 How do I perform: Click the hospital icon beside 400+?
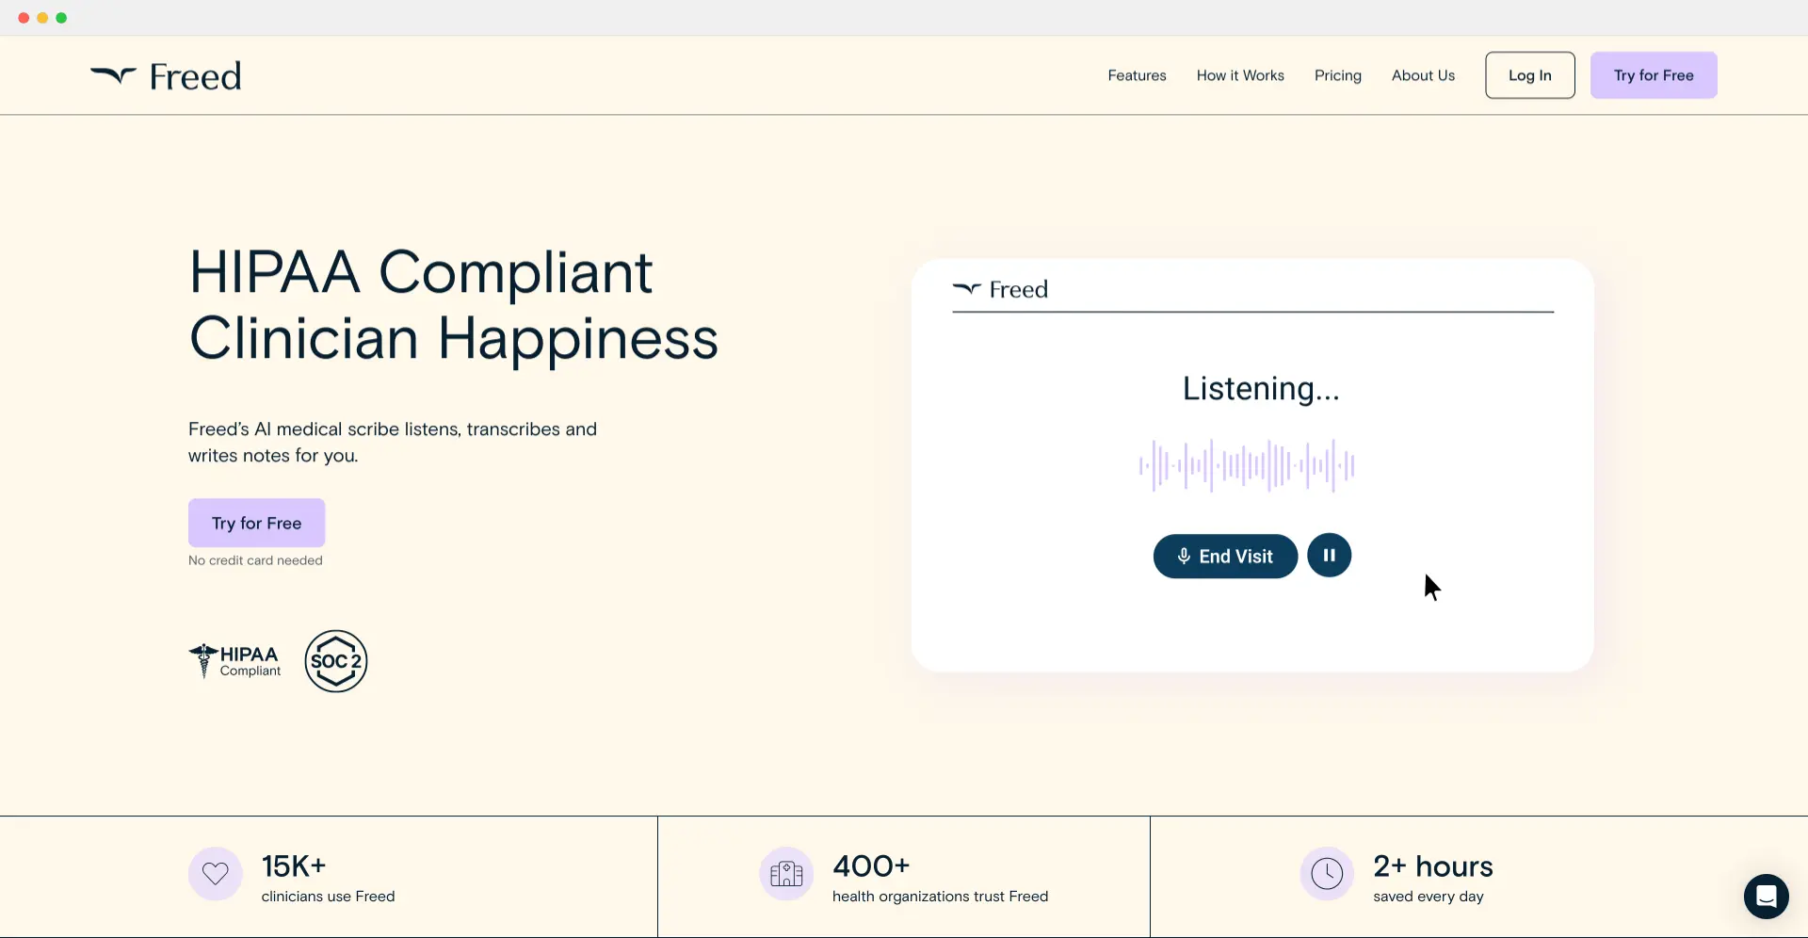pyautogui.click(x=786, y=874)
